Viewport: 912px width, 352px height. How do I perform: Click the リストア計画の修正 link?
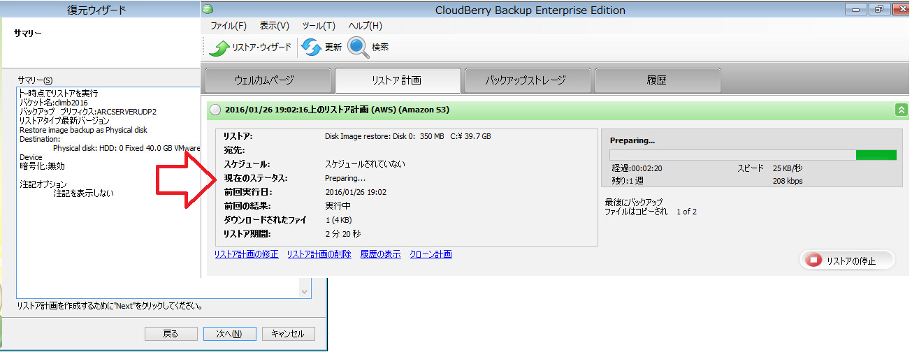point(247,254)
